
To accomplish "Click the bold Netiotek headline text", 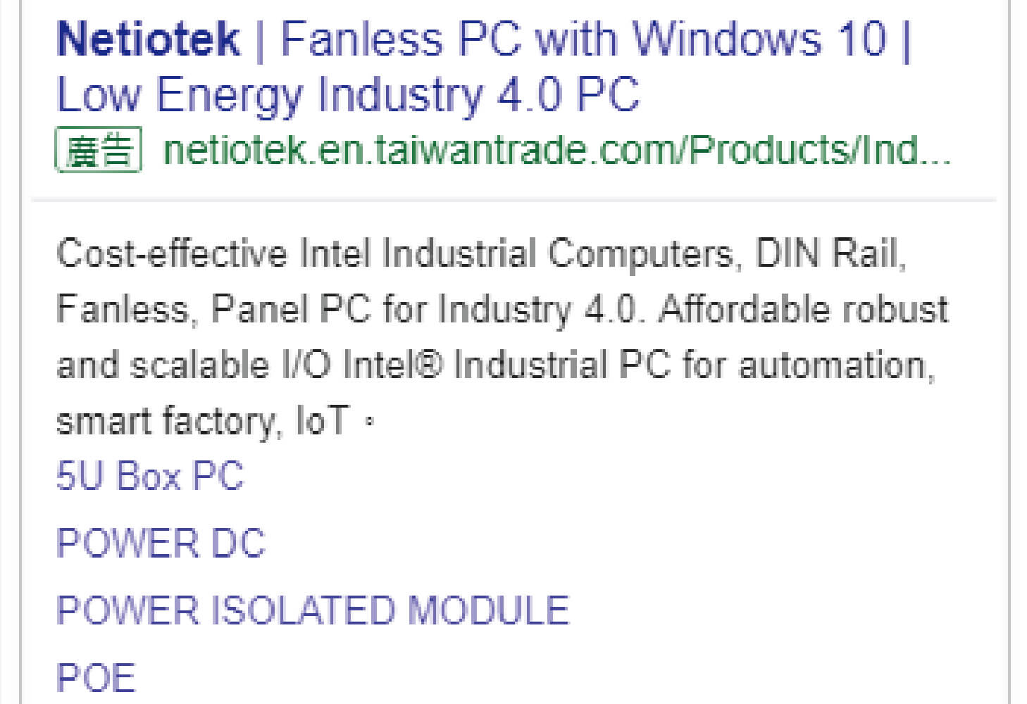I will 148,38.
